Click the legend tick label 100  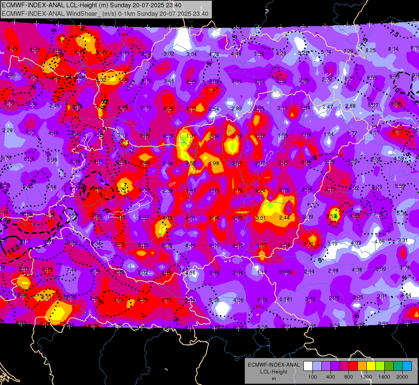tap(312, 377)
